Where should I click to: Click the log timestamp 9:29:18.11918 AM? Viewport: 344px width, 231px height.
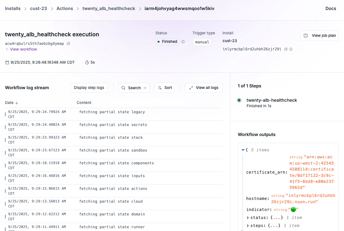37,165
